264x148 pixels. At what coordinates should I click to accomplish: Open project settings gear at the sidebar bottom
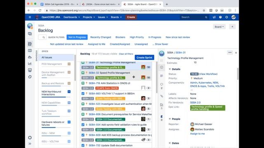click(30, 138)
